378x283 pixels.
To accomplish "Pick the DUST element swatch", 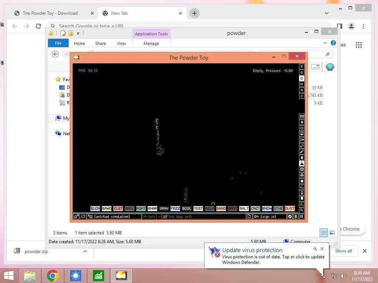I will (x=289, y=209).
